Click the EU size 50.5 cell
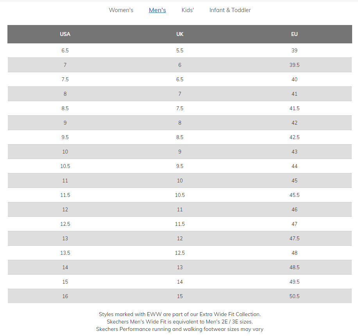 (x=294, y=296)
